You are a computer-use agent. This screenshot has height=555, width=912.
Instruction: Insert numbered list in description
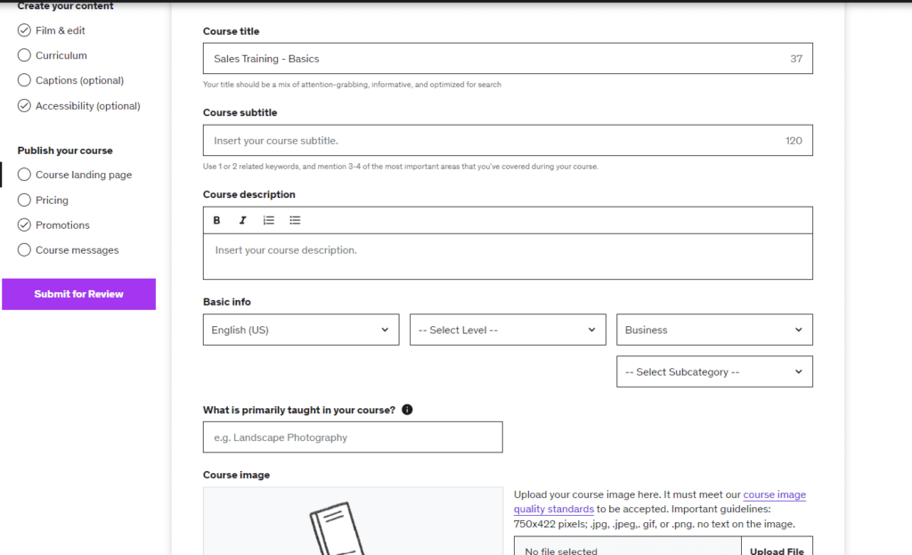point(269,221)
